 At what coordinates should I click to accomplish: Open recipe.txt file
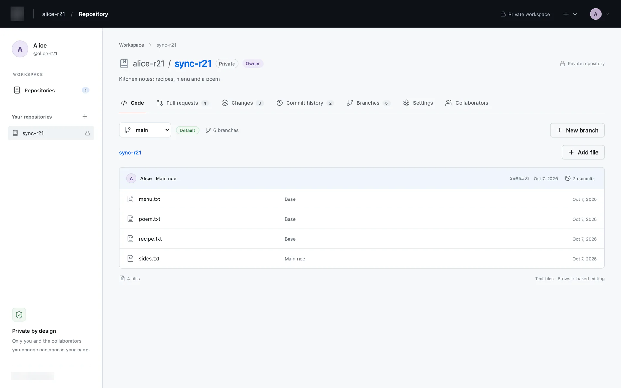pyautogui.click(x=150, y=239)
